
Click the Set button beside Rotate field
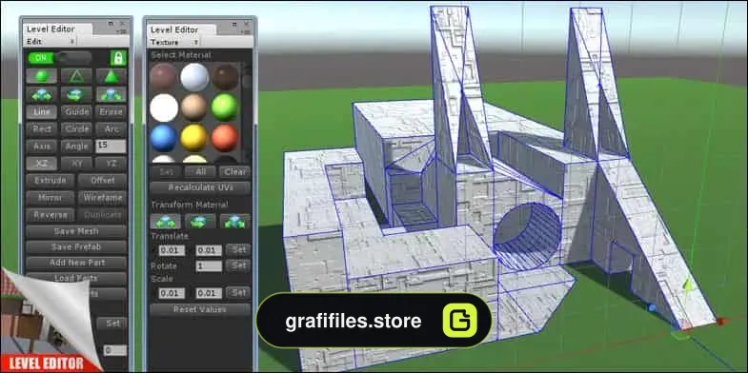pyautogui.click(x=238, y=265)
